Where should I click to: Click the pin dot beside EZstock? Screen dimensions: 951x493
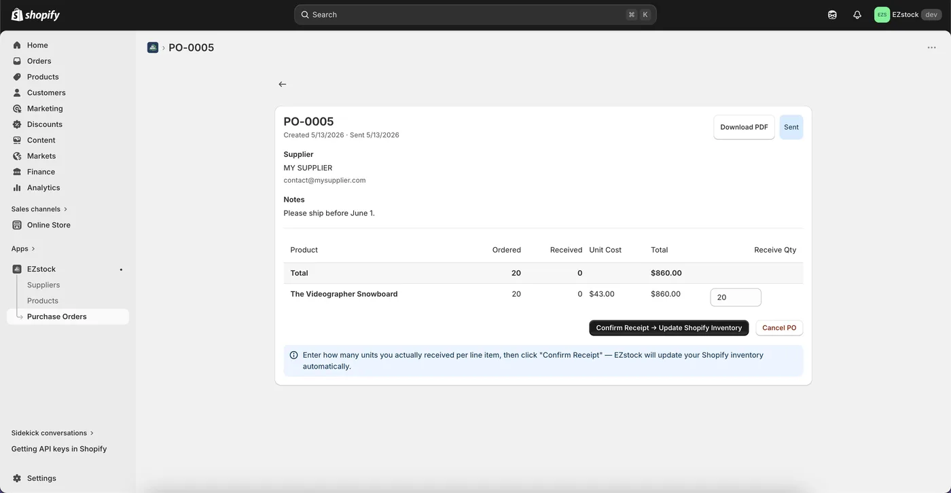pyautogui.click(x=121, y=270)
